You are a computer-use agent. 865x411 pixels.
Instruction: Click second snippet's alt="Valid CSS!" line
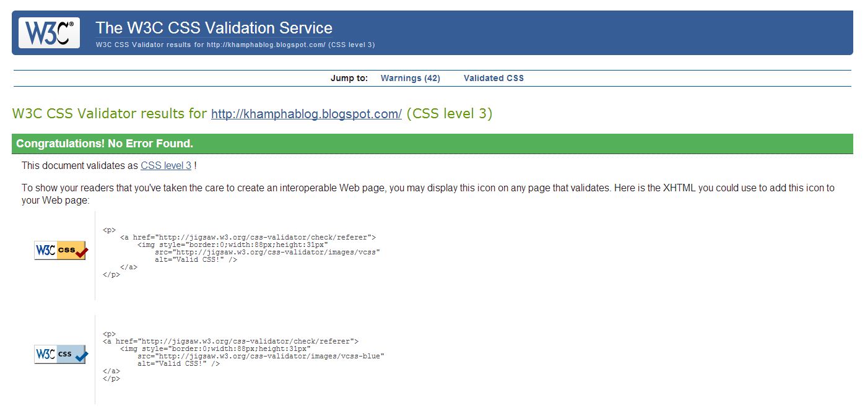178,363
